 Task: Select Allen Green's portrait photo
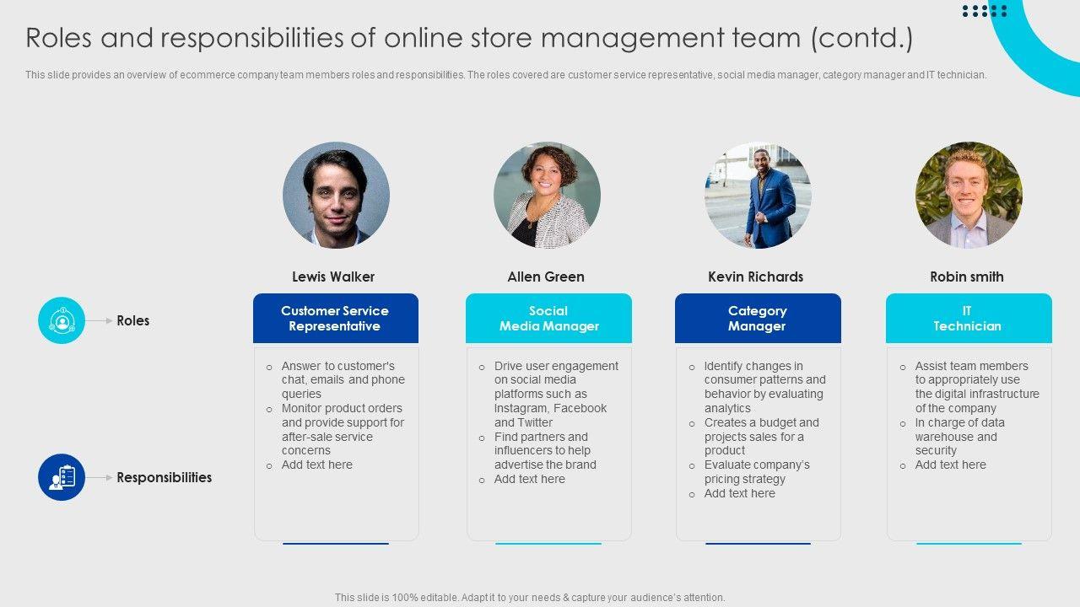547,195
